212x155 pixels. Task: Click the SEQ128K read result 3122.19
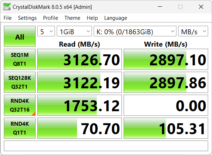pyautogui.click(x=80, y=82)
